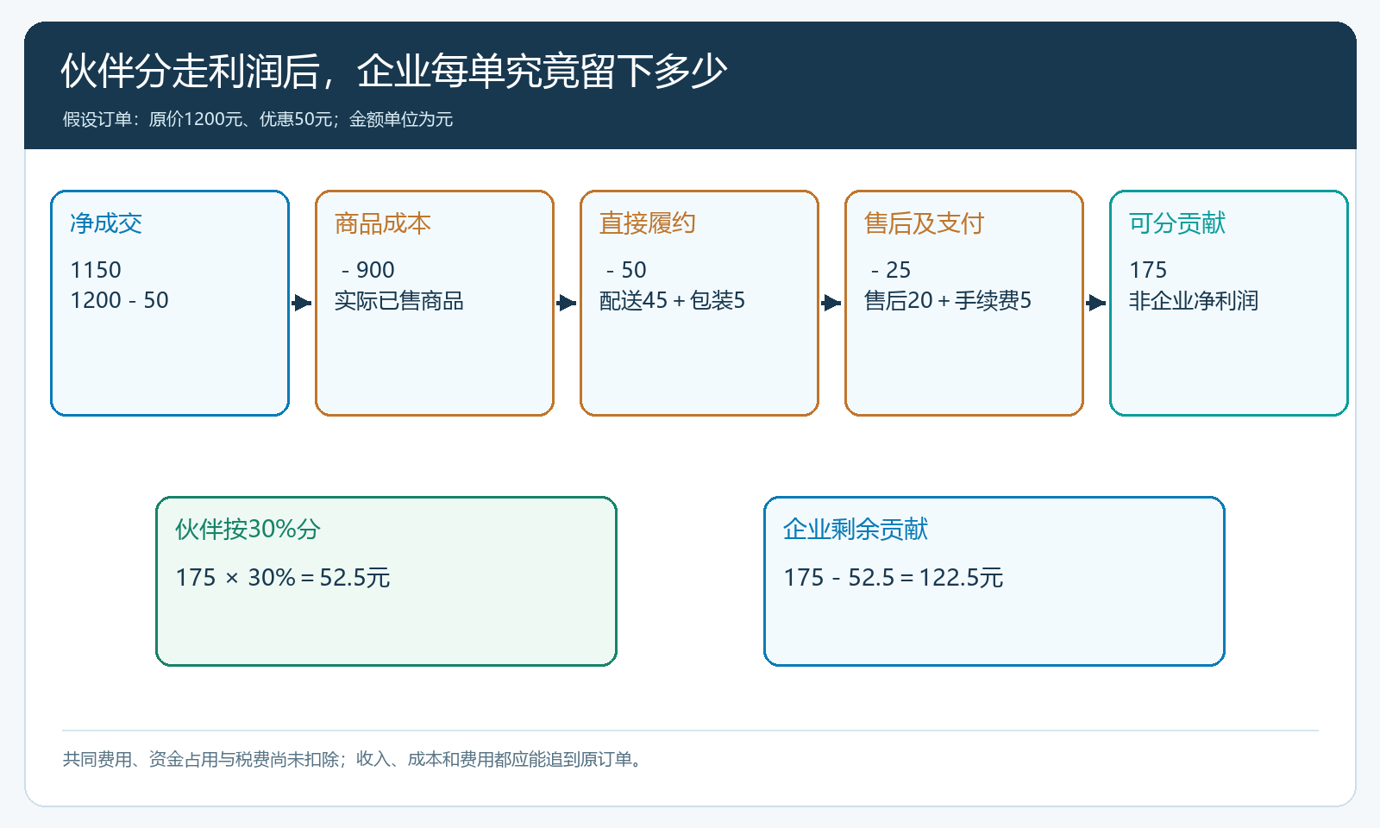Click the subtitle 假设订单：原价1200元、优惠50元
The image size is (1380, 828).
198,119
